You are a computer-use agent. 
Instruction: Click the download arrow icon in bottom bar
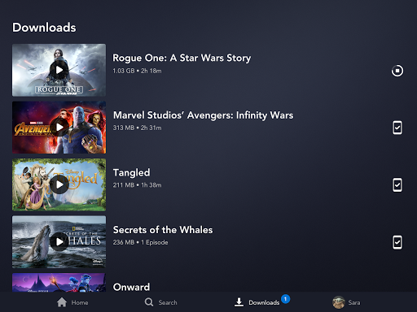(x=239, y=302)
